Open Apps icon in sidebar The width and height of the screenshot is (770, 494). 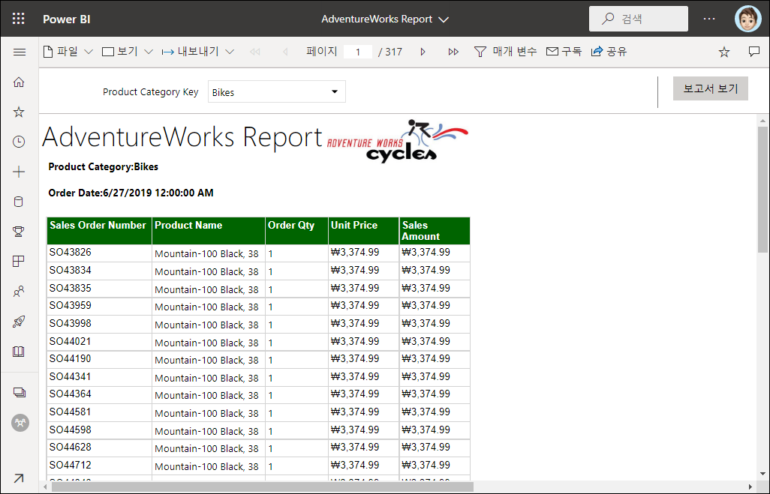point(19,262)
